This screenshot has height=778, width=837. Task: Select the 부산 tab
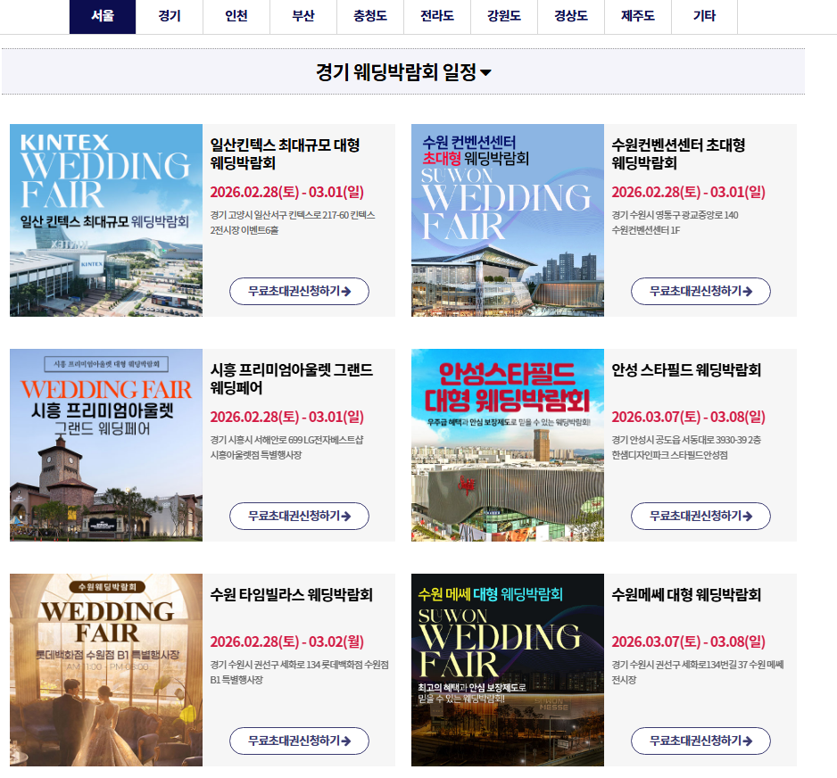point(303,17)
